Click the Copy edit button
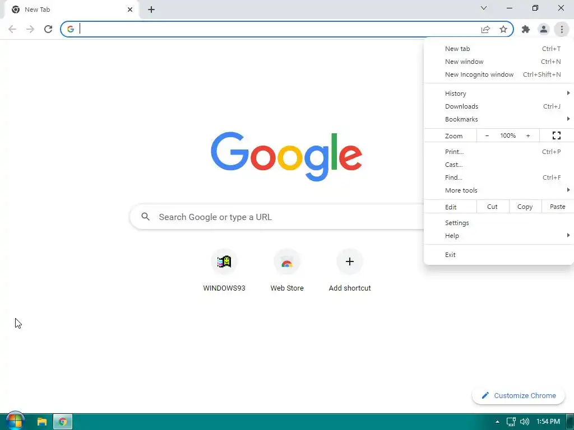The height and width of the screenshot is (430, 574). 525,207
